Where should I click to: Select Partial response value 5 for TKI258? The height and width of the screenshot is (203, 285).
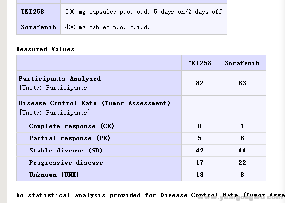200,138
